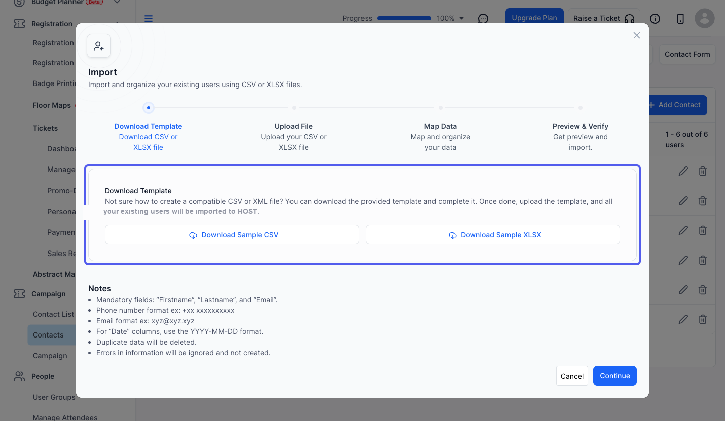The height and width of the screenshot is (421, 725).
Task: Open the info circle icon in header
Action: pos(655,19)
